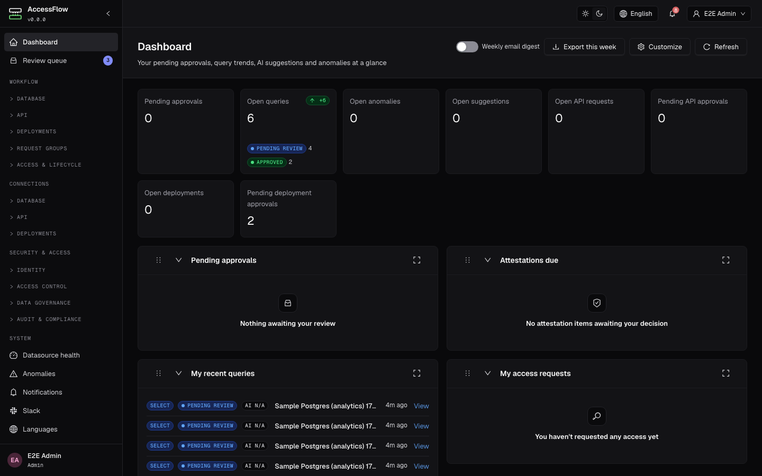Click the Open API requests card
The image size is (762, 476).
click(596, 131)
